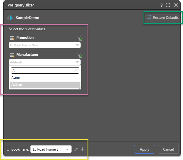Open the Bookmarks dropdown list

68,149
